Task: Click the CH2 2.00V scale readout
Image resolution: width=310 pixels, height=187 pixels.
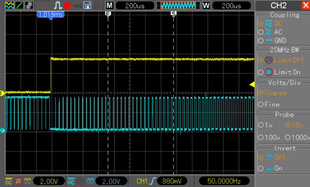Action: tap(111, 181)
